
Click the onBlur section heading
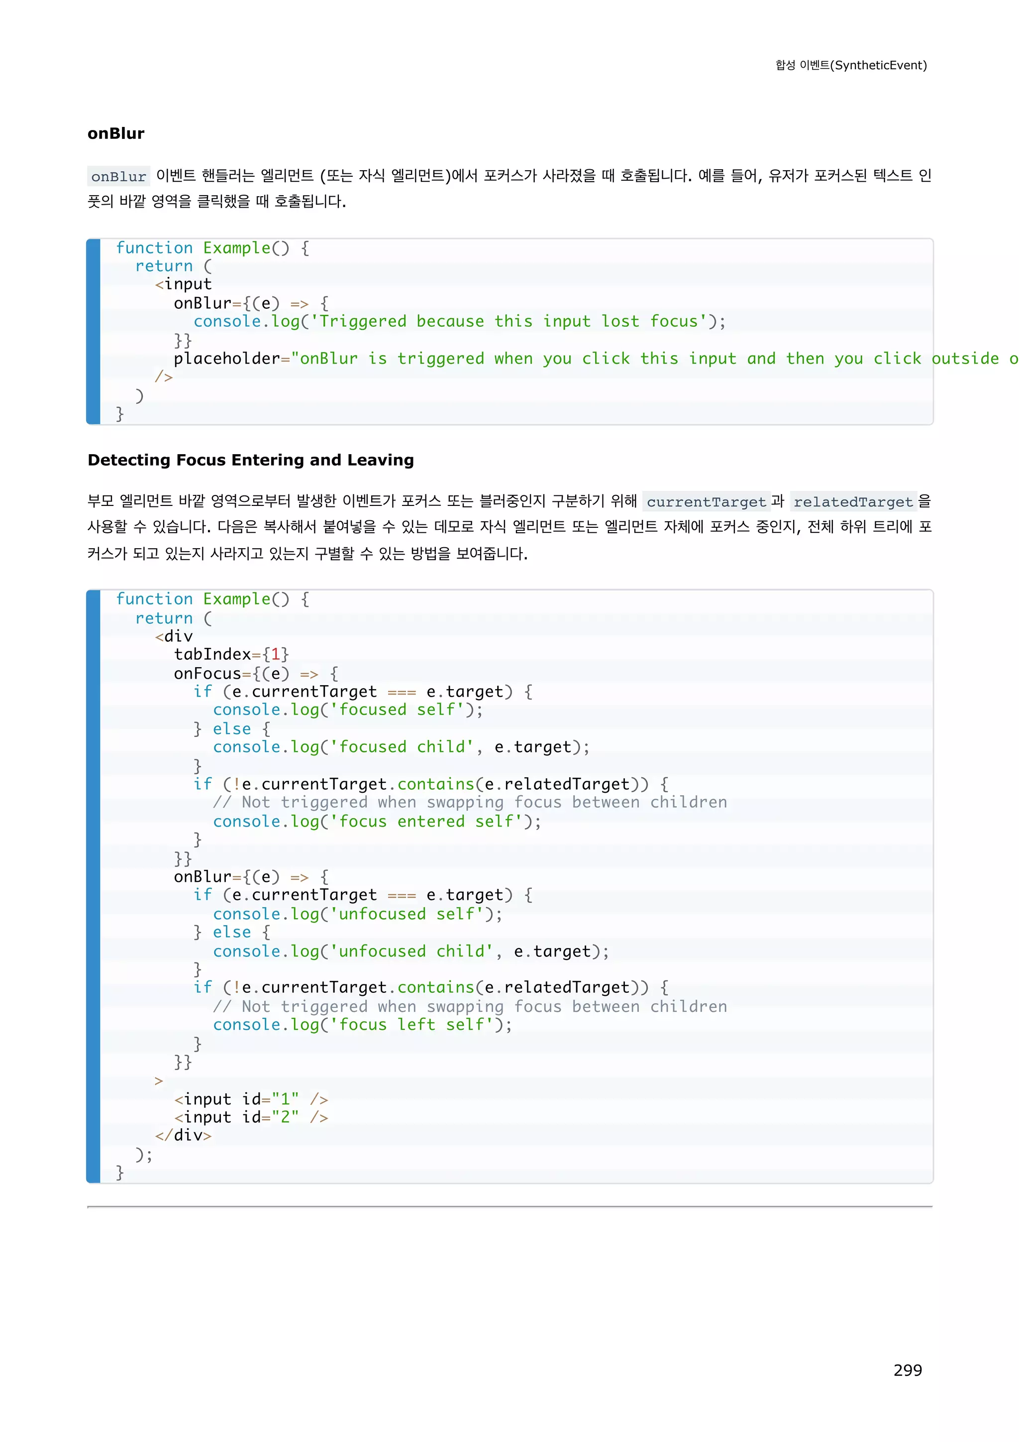[116, 134]
